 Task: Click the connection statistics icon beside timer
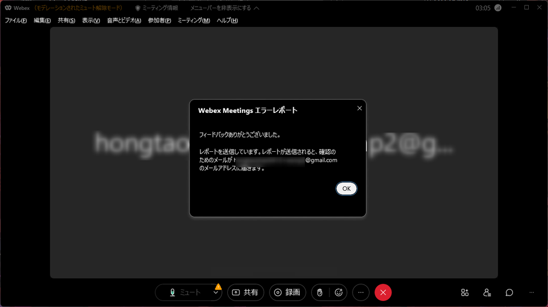[498, 8]
